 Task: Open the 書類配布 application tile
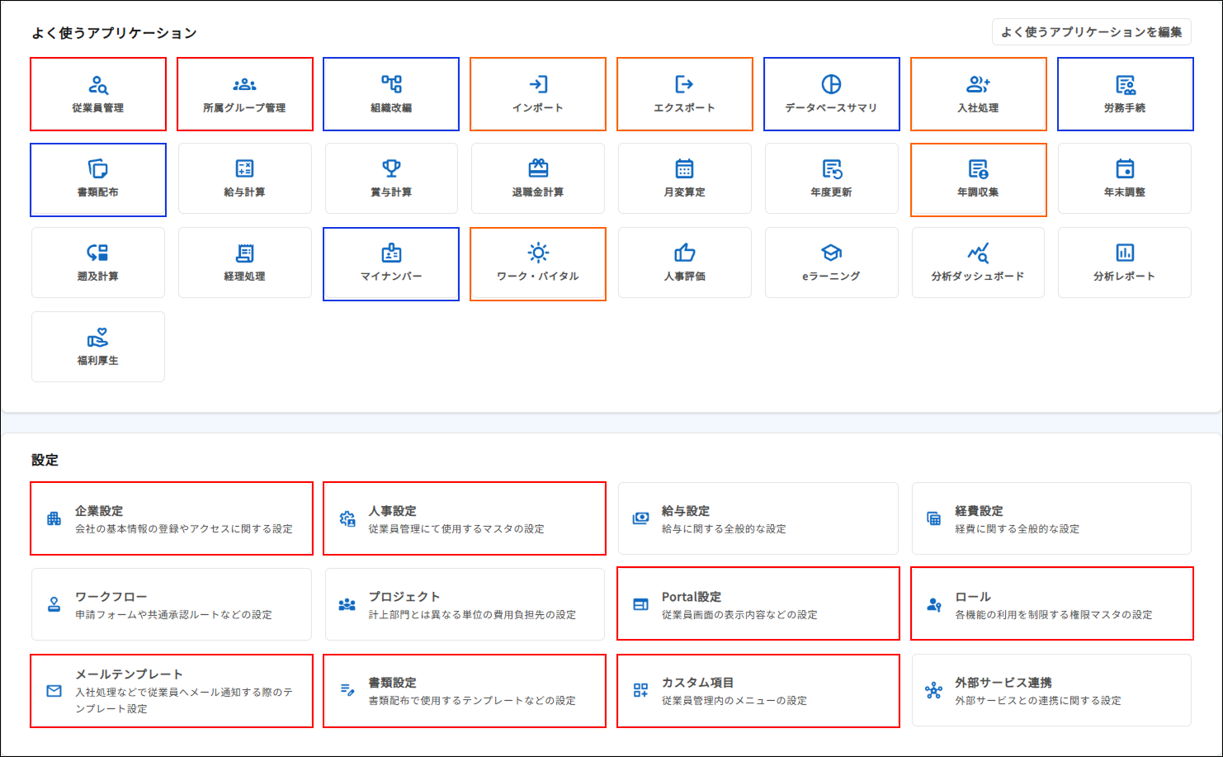pyautogui.click(x=98, y=180)
